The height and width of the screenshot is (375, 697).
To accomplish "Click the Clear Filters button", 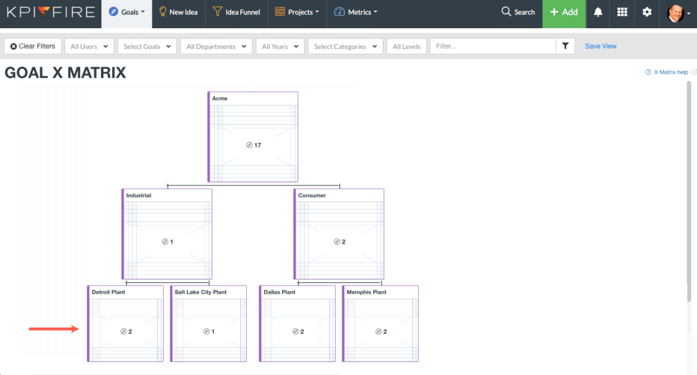I will pos(33,46).
